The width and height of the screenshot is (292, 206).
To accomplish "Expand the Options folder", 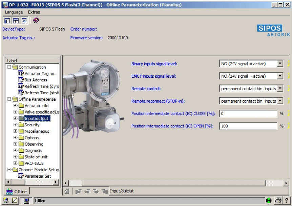I will point(16,137).
